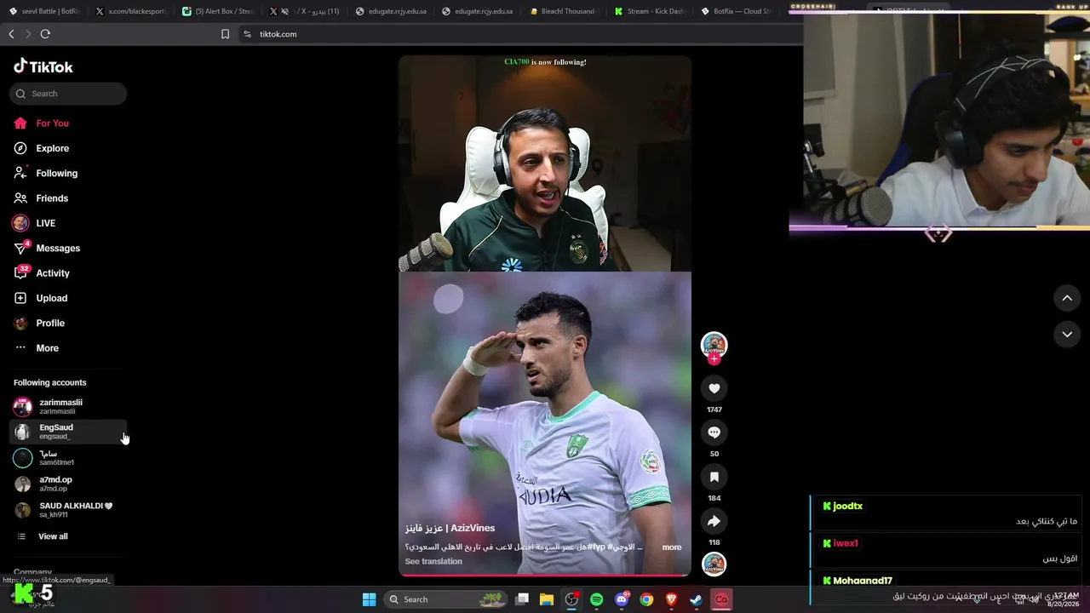Open SAUD ALKHALDI's followed account
The image size is (1090, 613).
(x=68, y=510)
